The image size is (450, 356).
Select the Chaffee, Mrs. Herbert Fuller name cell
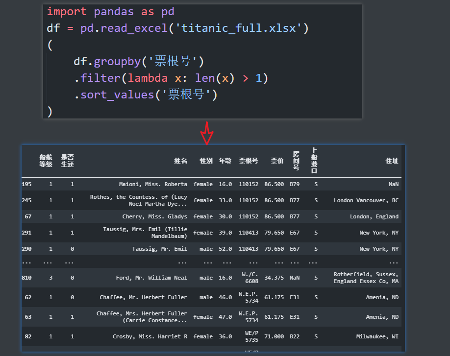[x=142, y=317]
